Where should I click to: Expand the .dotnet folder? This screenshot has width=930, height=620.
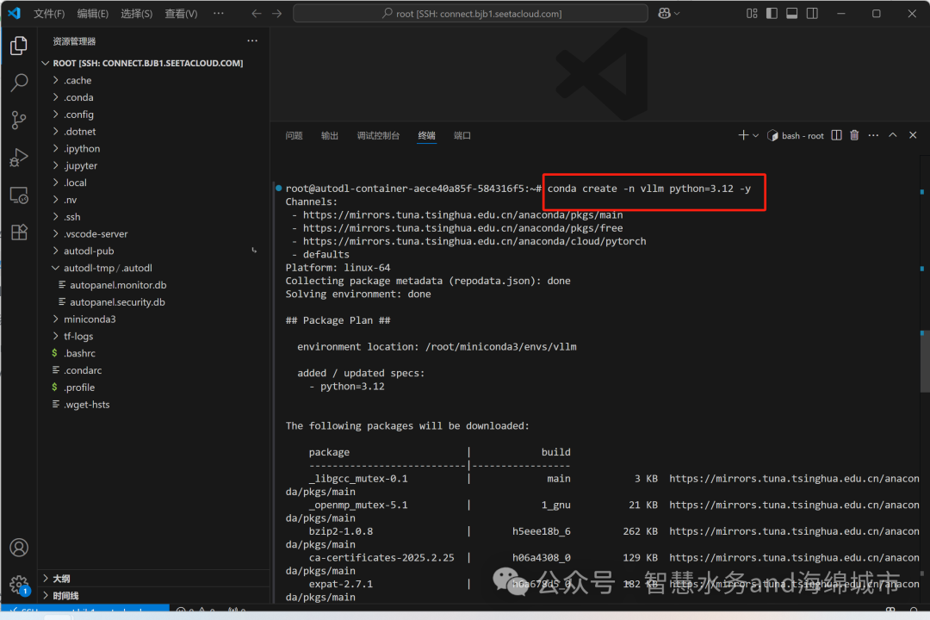click(152, 132)
